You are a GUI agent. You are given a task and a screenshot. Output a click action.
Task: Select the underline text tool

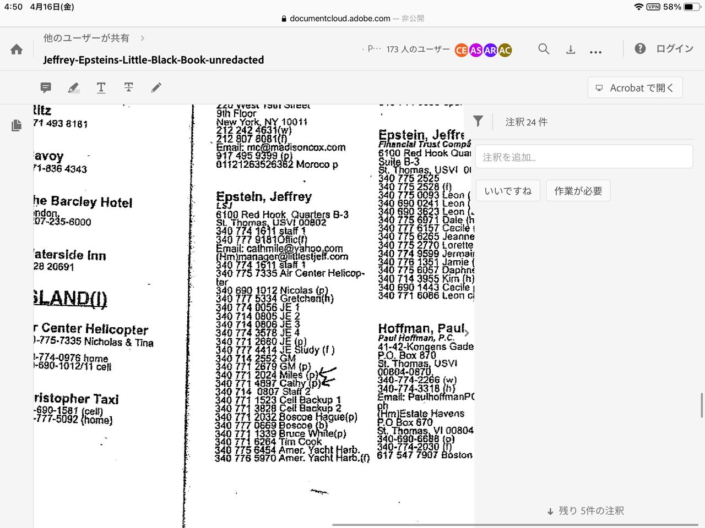pyautogui.click(x=101, y=87)
